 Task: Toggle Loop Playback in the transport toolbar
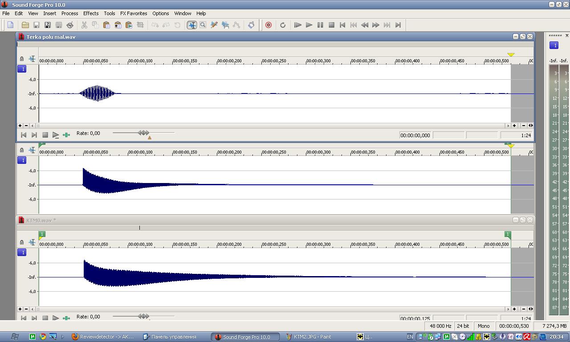click(283, 25)
